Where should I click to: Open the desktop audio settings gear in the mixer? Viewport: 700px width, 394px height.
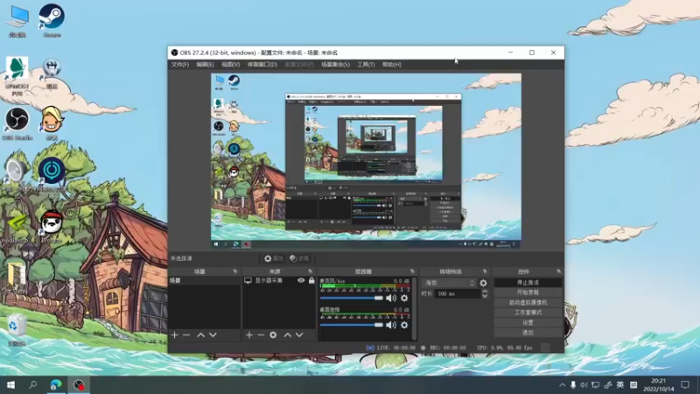tap(404, 325)
